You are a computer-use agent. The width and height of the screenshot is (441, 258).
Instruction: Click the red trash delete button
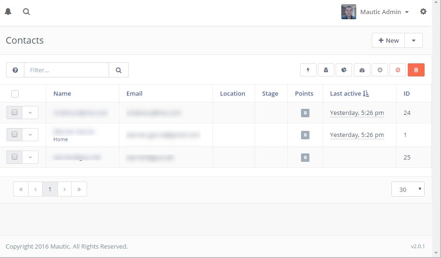(x=416, y=70)
